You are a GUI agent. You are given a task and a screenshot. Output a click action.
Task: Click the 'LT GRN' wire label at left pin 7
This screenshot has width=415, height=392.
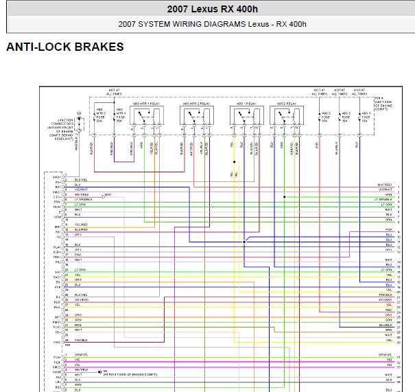pos(80,205)
